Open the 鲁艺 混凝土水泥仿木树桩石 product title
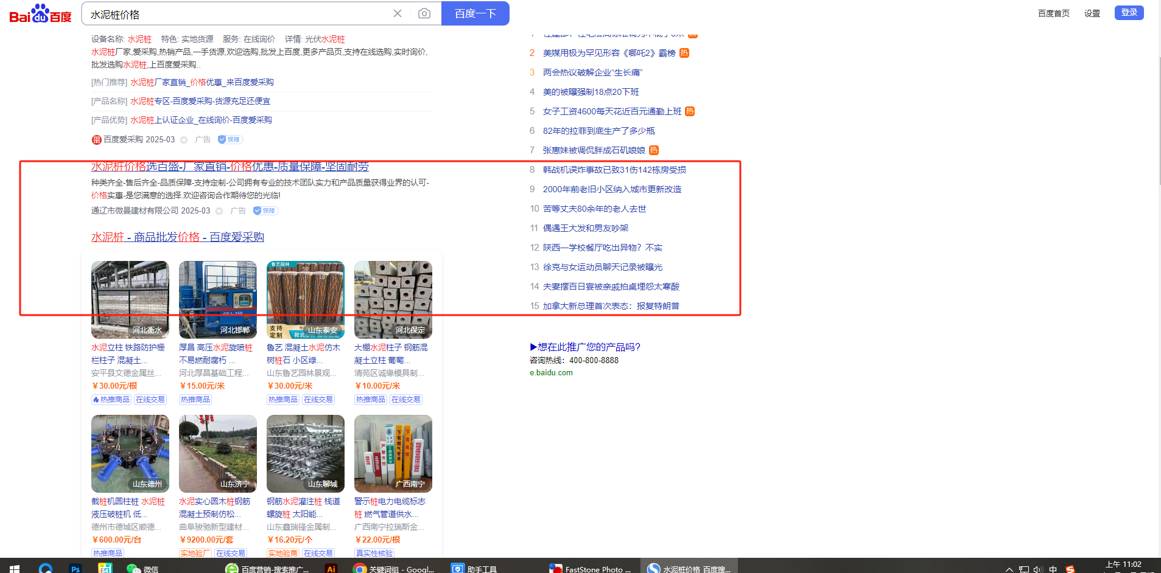 pyautogui.click(x=303, y=354)
